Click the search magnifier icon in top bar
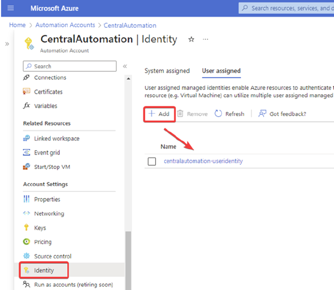334x290 pixels. pyautogui.click(x=245, y=8)
